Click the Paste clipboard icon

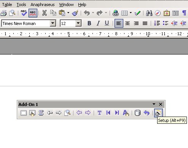point(62,13)
